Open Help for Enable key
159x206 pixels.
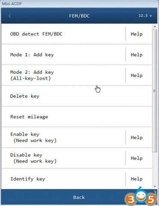[x=137, y=137]
